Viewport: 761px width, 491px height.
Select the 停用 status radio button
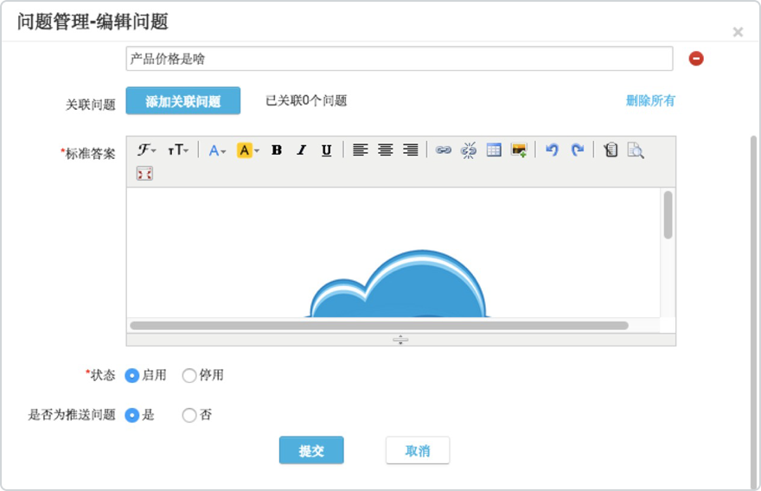pyautogui.click(x=189, y=375)
